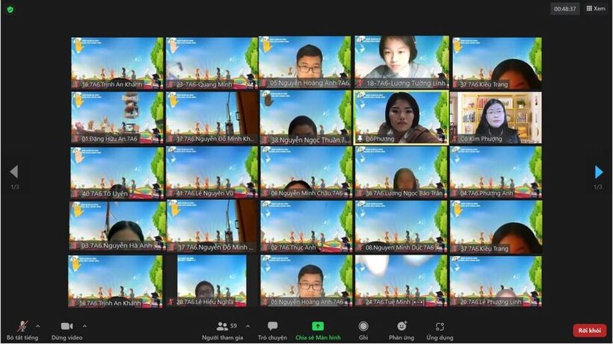Select ĐỗPhương participant video tile

click(x=400, y=117)
